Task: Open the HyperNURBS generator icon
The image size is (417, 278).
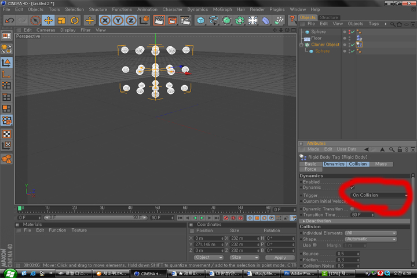Action: pyautogui.click(x=226, y=20)
